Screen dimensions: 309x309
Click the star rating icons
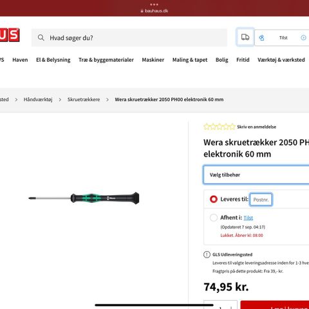click(x=220, y=127)
